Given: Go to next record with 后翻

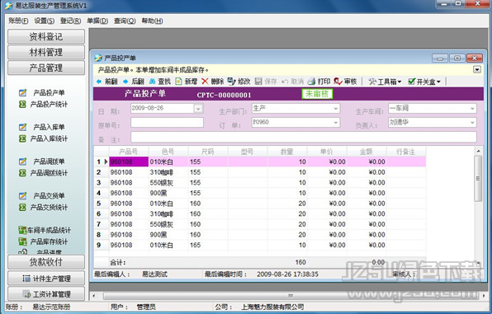Looking at the screenshot, I should 134,82.
